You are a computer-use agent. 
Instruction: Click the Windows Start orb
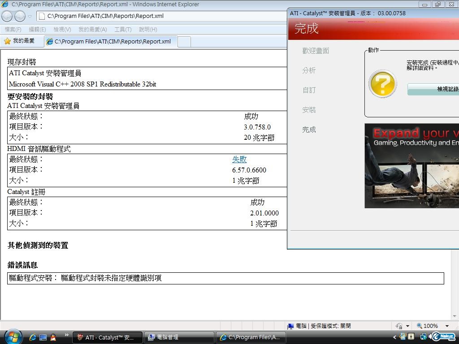(12, 336)
